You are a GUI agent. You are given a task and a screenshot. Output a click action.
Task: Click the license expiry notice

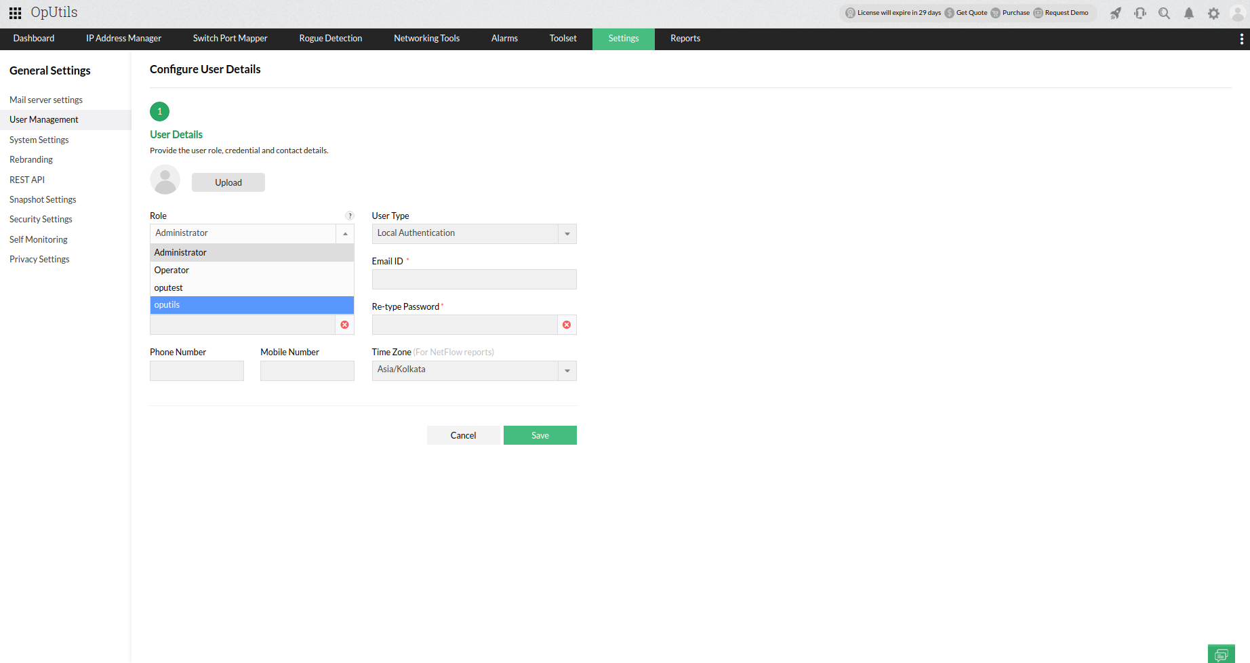coord(893,13)
